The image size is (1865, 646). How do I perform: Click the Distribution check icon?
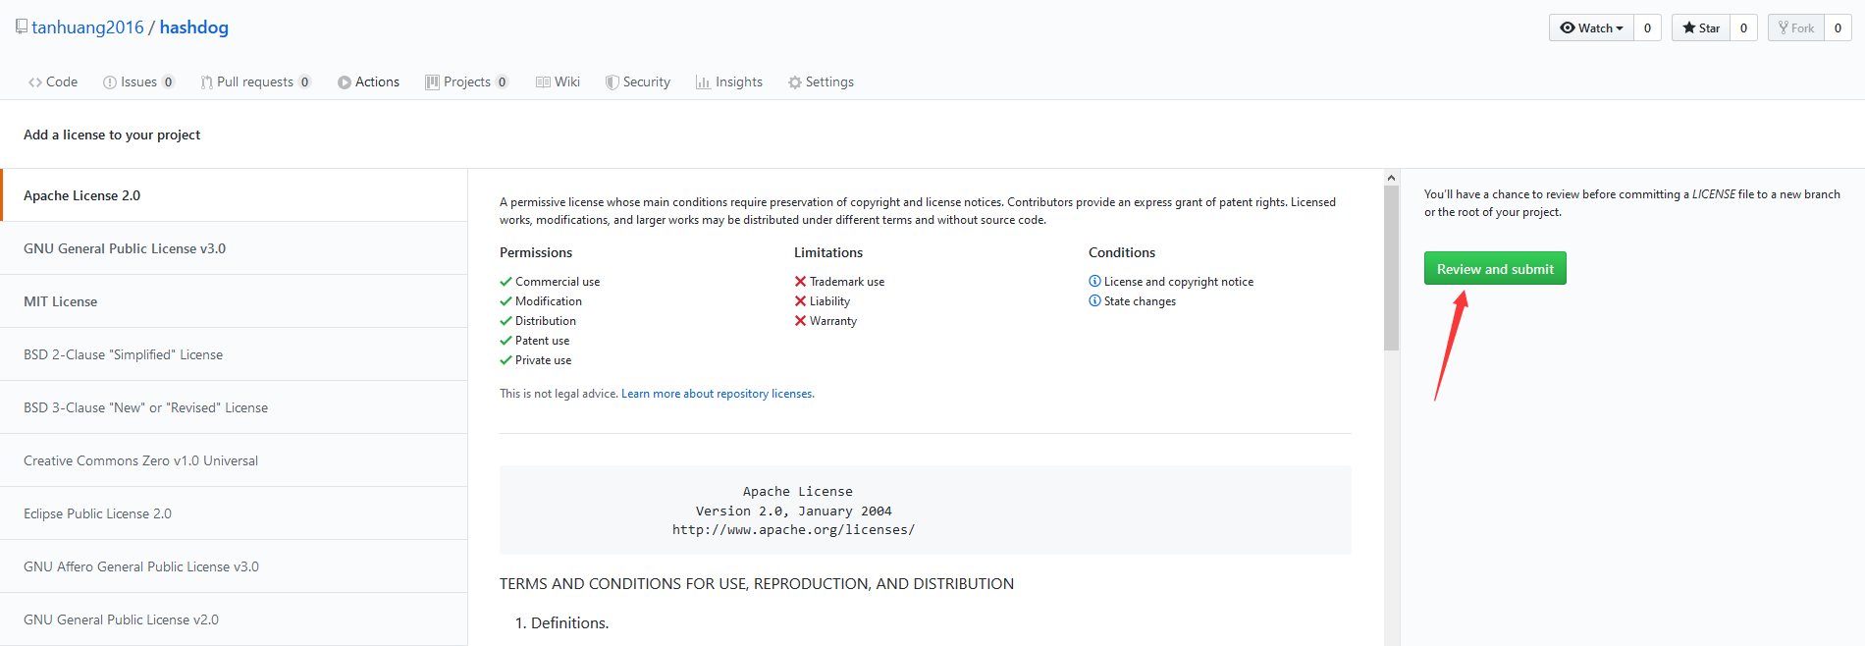(506, 321)
